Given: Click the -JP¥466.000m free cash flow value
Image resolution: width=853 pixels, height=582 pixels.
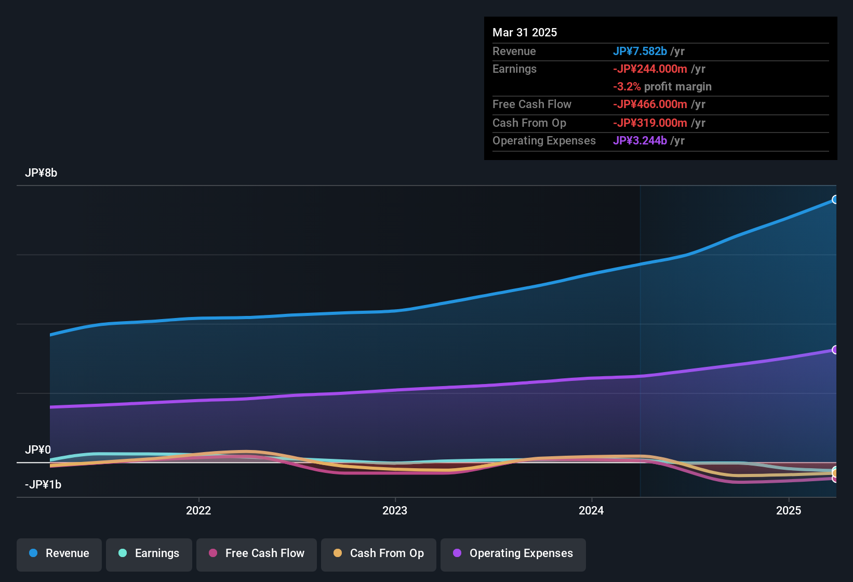Looking at the screenshot, I should (650, 104).
